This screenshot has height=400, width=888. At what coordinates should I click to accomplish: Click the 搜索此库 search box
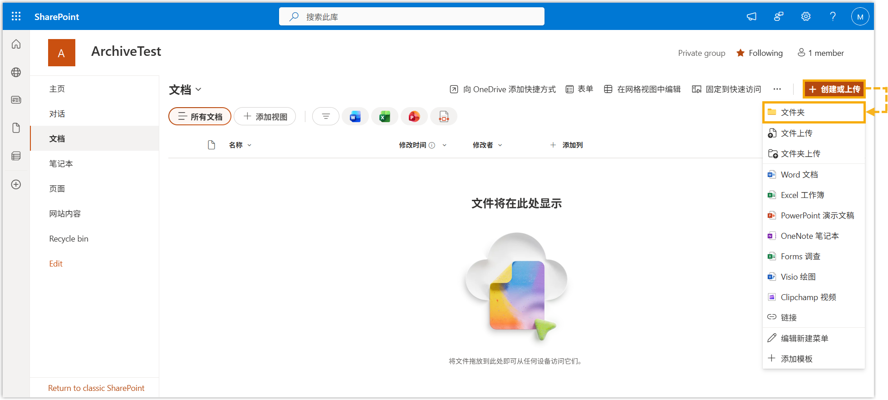coord(411,17)
